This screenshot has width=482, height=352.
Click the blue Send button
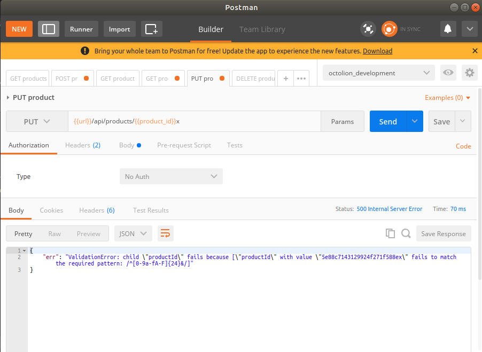coord(388,121)
